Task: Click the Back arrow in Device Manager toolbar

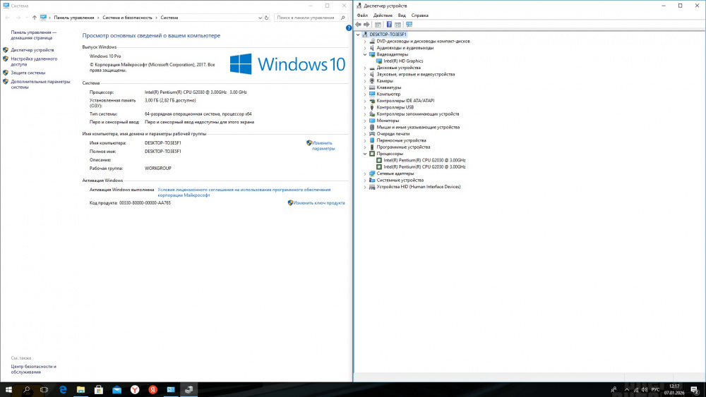Action: coord(359,25)
